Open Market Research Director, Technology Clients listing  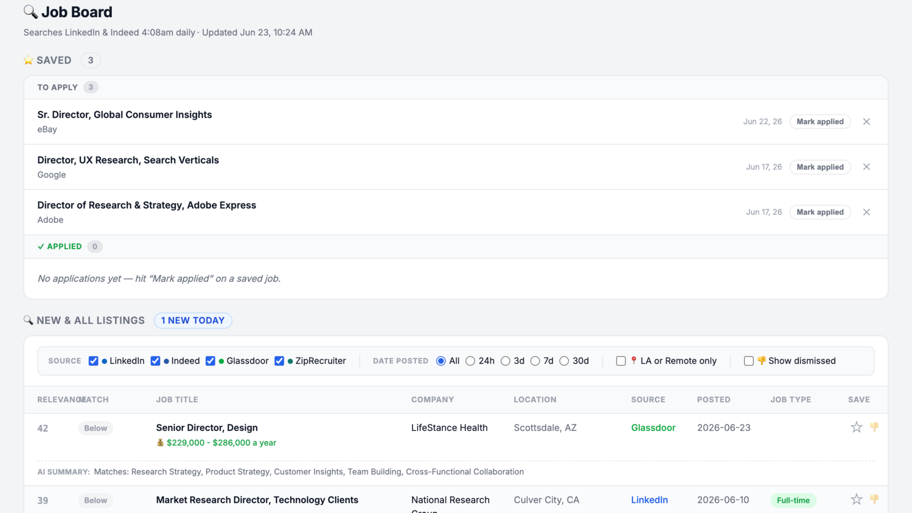257,500
